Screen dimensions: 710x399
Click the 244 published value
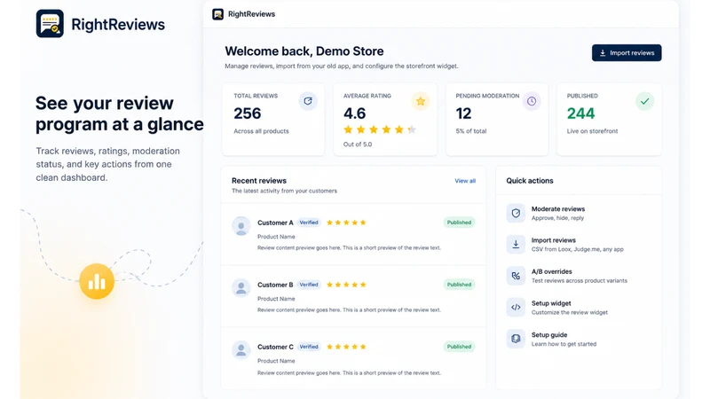click(581, 113)
